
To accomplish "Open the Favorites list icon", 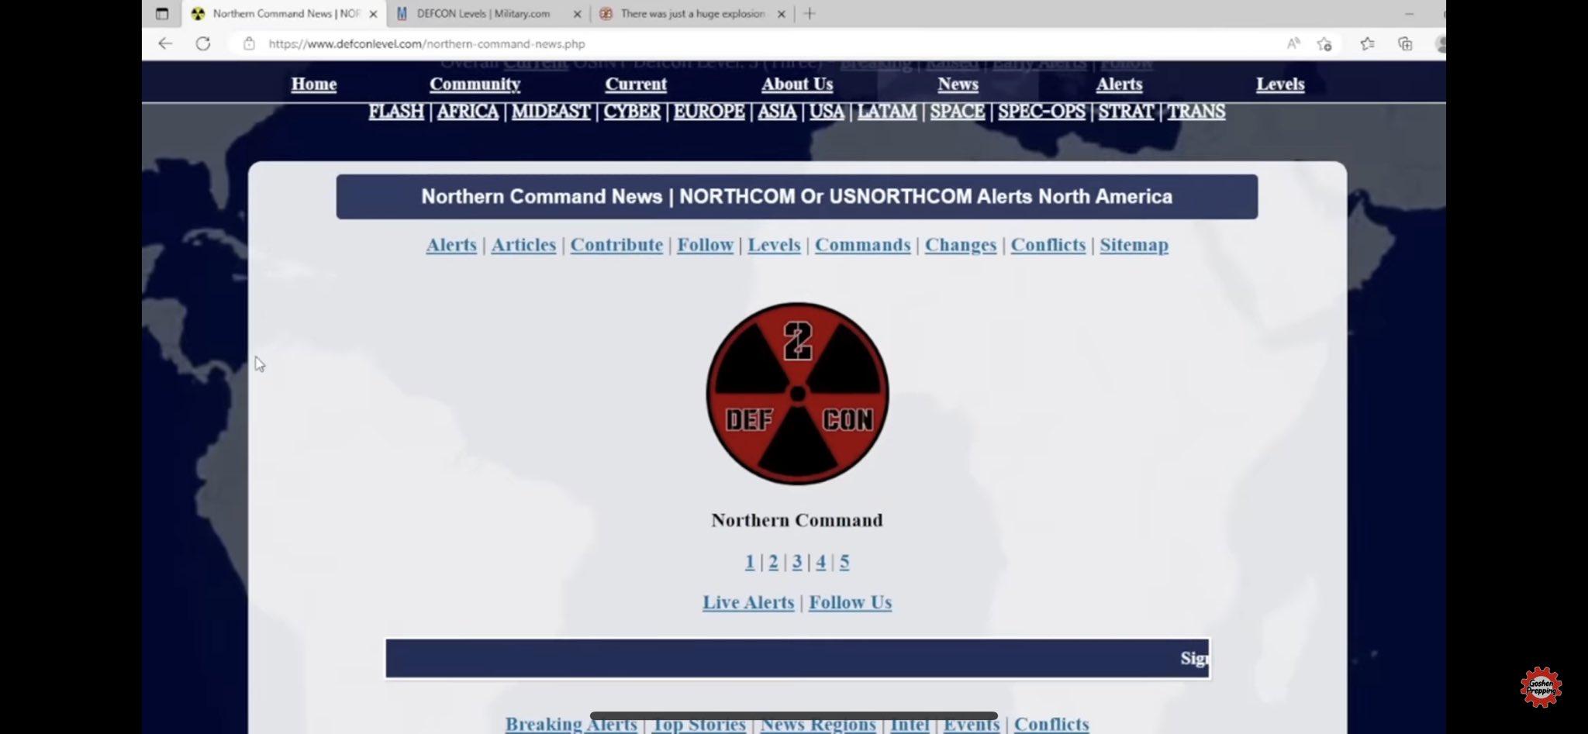I will pos(1367,43).
